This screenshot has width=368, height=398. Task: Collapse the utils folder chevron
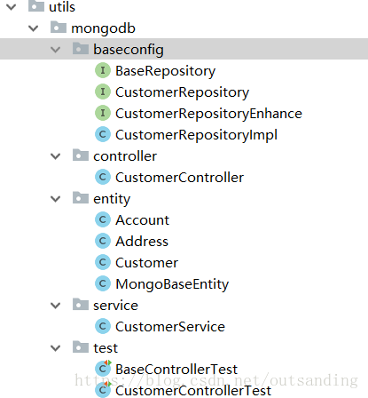point(12,7)
